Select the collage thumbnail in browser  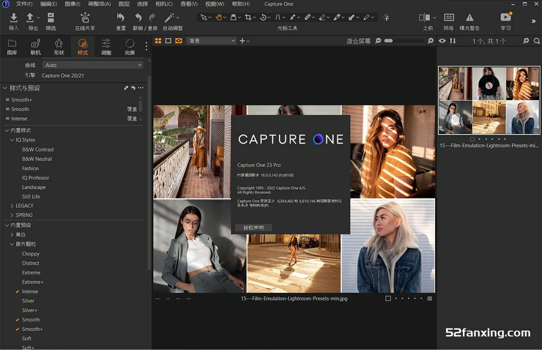[489, 100]
